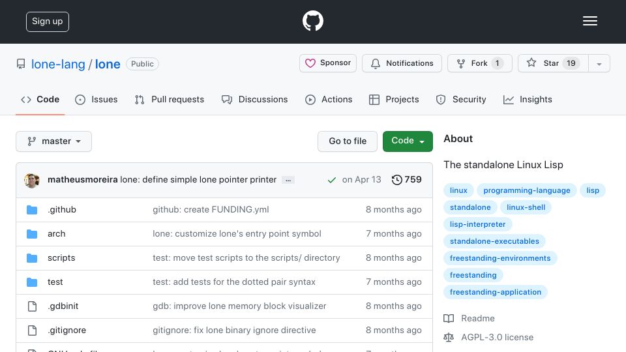626x352 pixels.
Task: Open the AGPL-3.0 license link
Action: click(497, 338)
